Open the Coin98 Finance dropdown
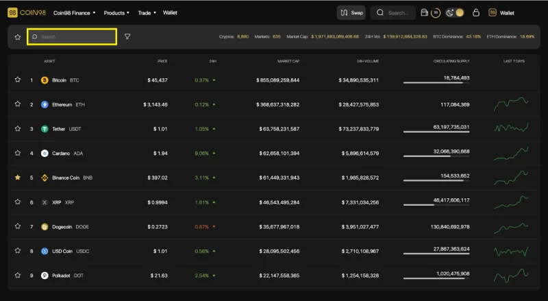Image resolution: width=548 pixels, height=301 pixels. [x=74, y=13]
